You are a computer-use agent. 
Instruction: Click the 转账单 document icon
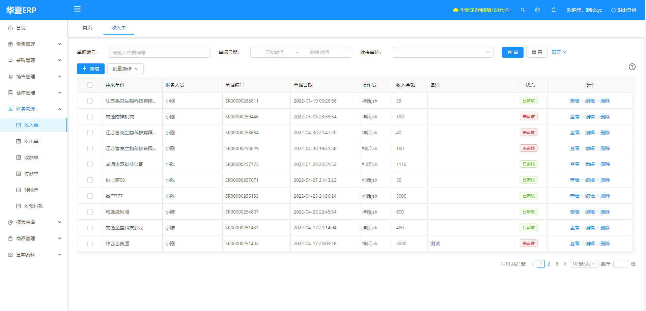[x=19, y=190]
